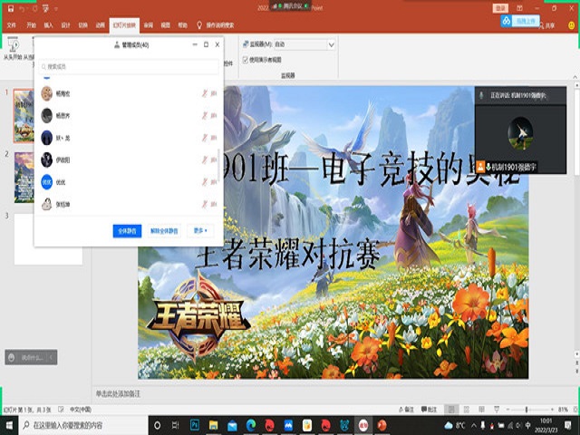Click the first member's avatar in list
Image resolution: width=580 pixels, height=435 pixels.
(46, 93)
